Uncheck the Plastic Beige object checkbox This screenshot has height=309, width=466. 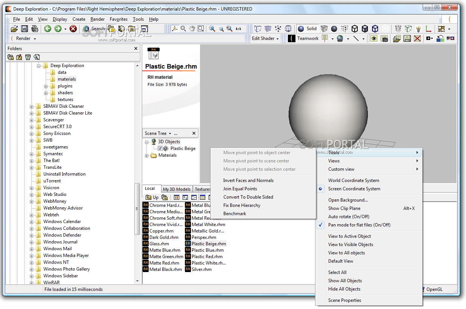coord(160,148)
